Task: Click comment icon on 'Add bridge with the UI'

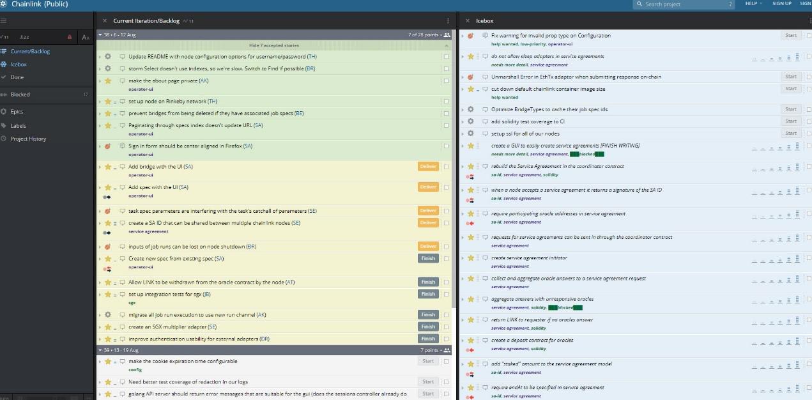Action: pyautogui.click(x=123, y=167)
